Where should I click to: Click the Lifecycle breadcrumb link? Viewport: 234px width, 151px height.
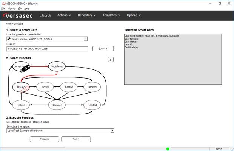18,23
